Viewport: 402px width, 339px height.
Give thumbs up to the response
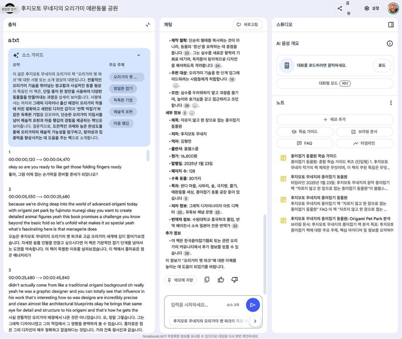[221, 280]
